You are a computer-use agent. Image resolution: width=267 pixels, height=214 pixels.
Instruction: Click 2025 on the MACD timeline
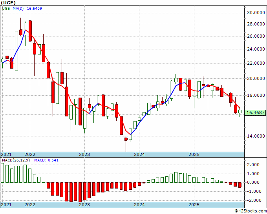point(194,205)
